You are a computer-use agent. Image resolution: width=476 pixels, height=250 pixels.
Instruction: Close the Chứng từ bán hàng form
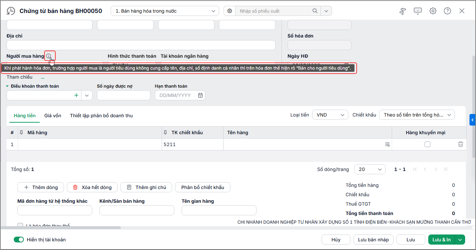(462, 11)
